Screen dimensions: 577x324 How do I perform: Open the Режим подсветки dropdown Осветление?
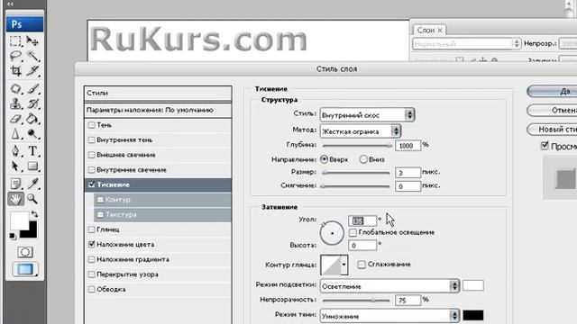click(x=389, y=286)
